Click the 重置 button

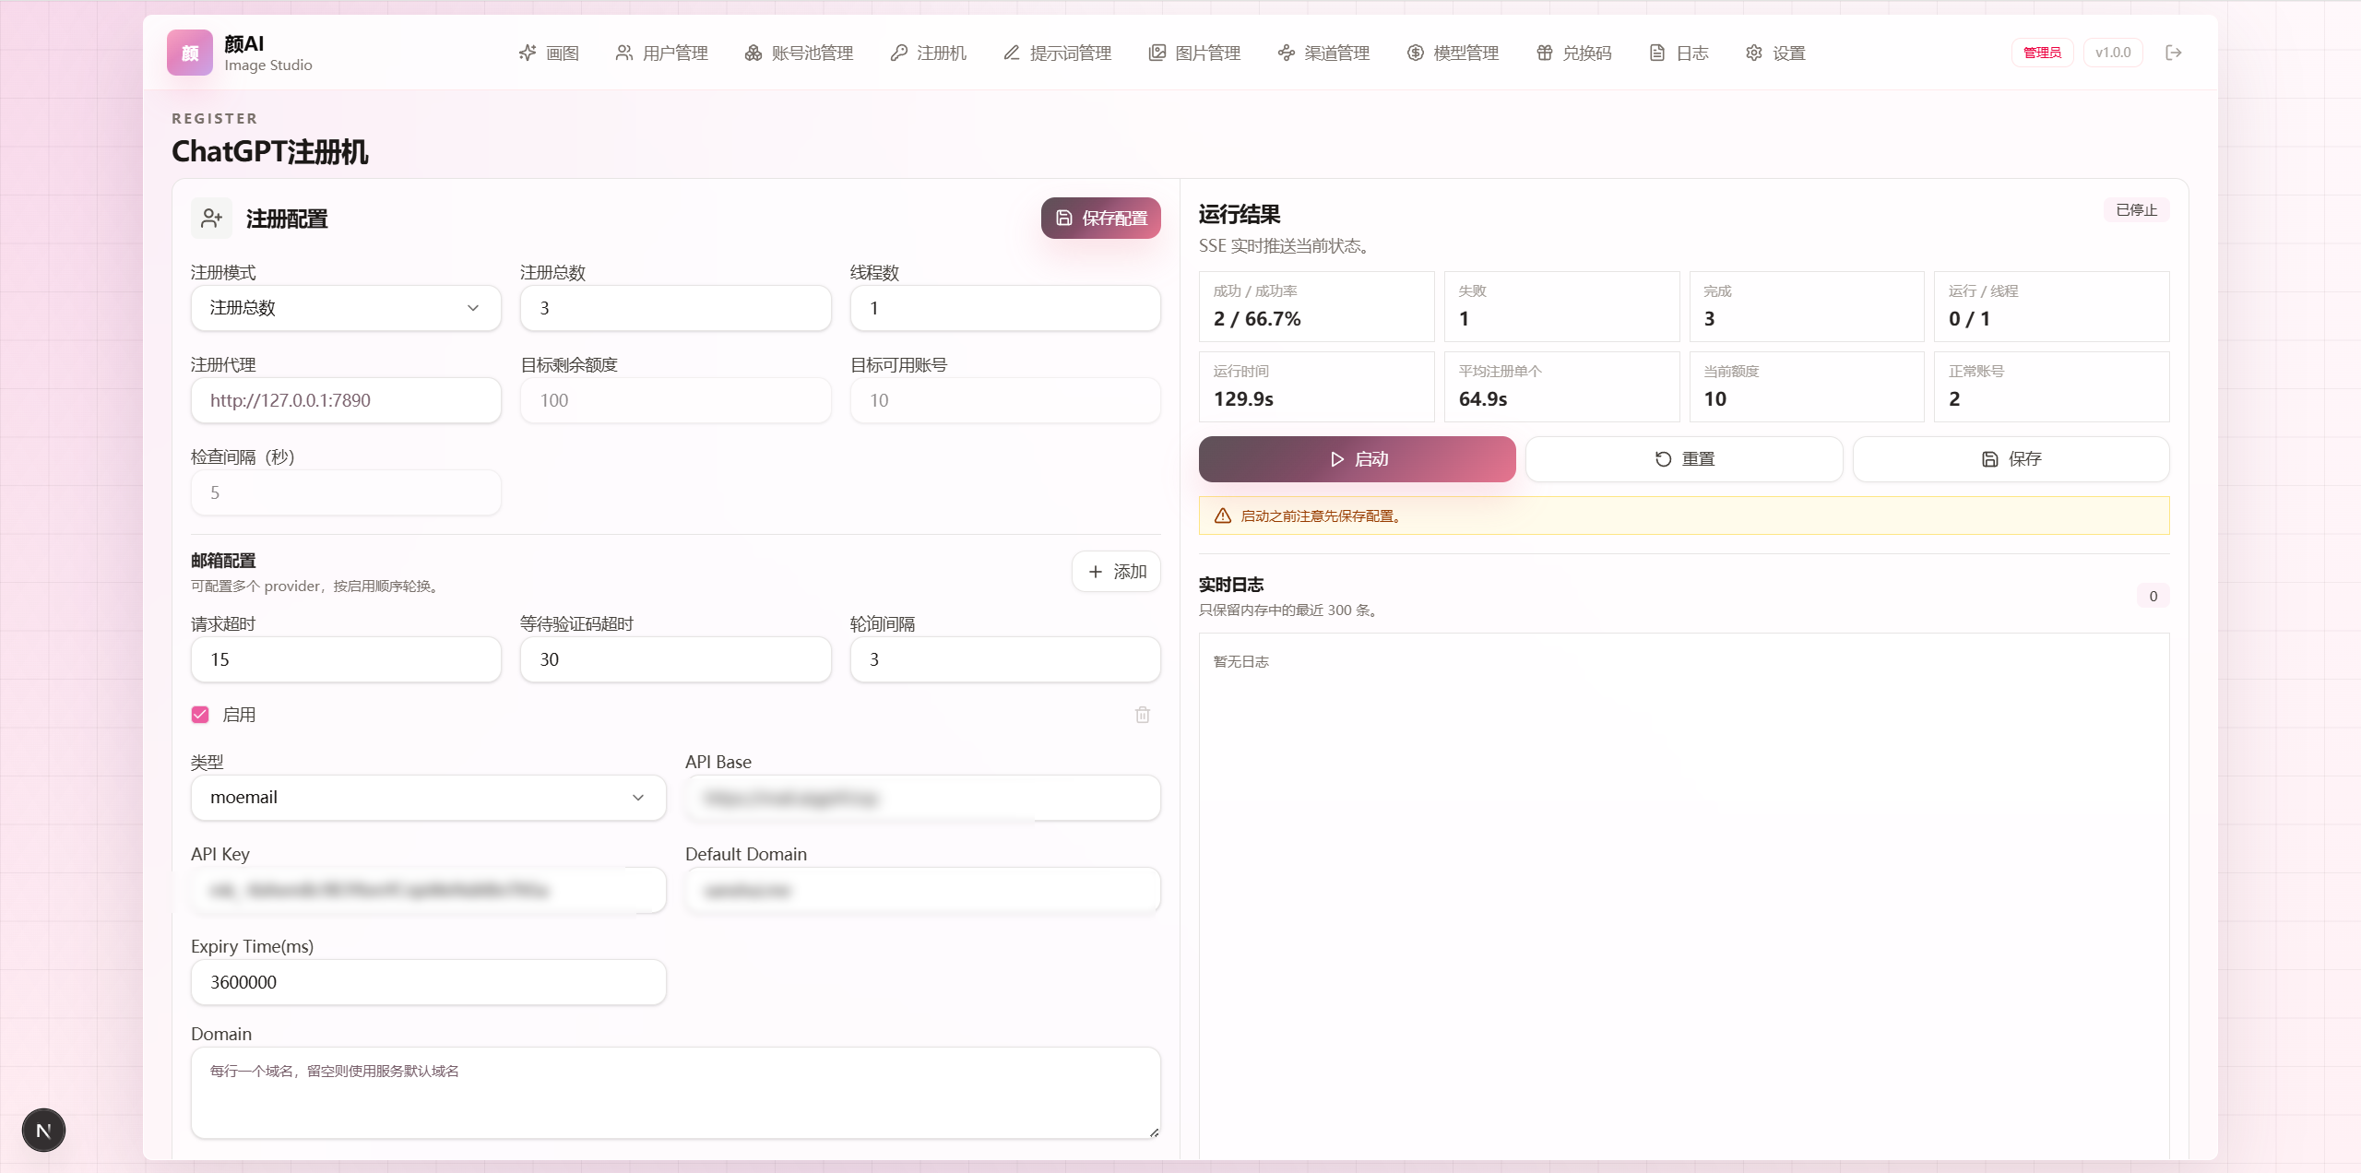pos(1684,459)
